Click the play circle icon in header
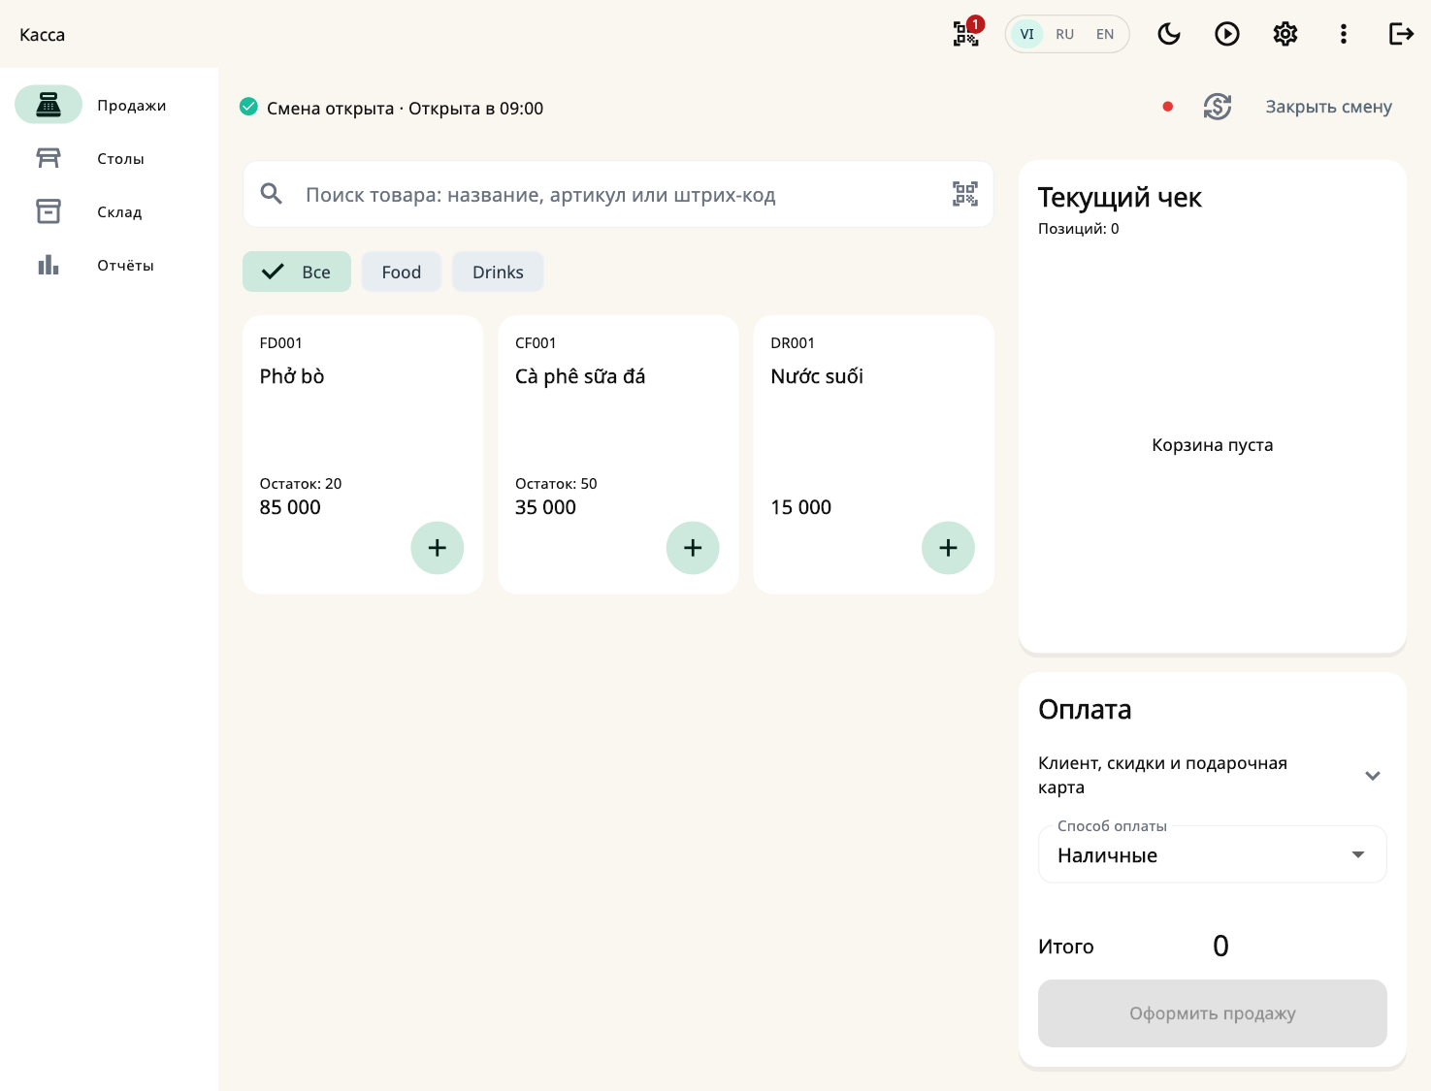Image resolution: width=1431 pixels, height=1091 pixels. pos(1227,34)
